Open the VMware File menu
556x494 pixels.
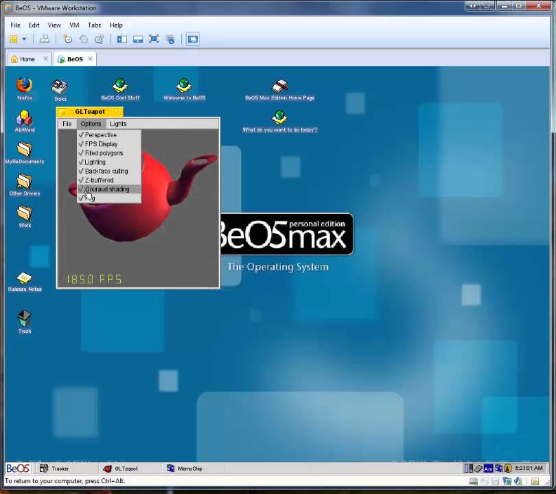coord(15,25)
